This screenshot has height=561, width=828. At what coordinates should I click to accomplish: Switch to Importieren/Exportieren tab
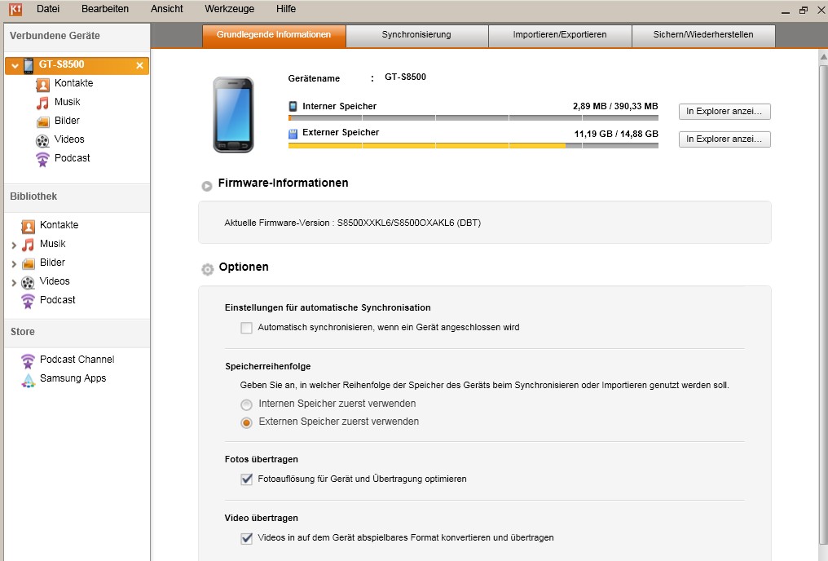[560, 35]
